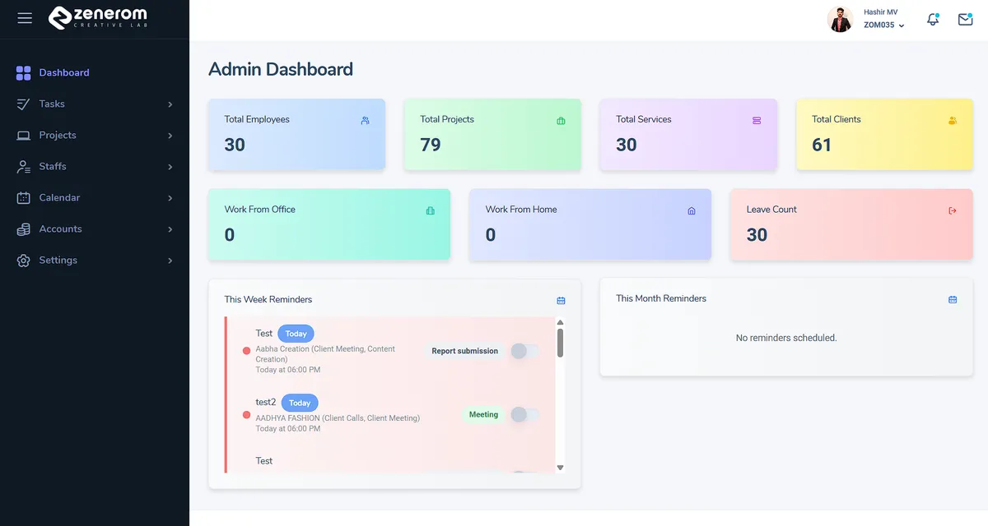This screenshot has height=526, width=988.
Task: Open the hamburger menu icon
Action: (x=25, y=18)
